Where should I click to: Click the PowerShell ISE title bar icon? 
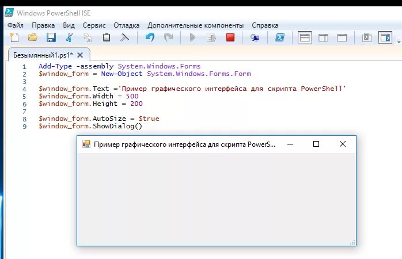(9, 13)
